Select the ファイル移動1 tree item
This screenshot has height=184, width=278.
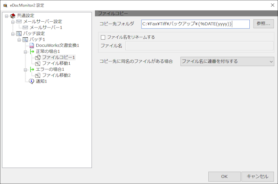(x=57, y=63)
